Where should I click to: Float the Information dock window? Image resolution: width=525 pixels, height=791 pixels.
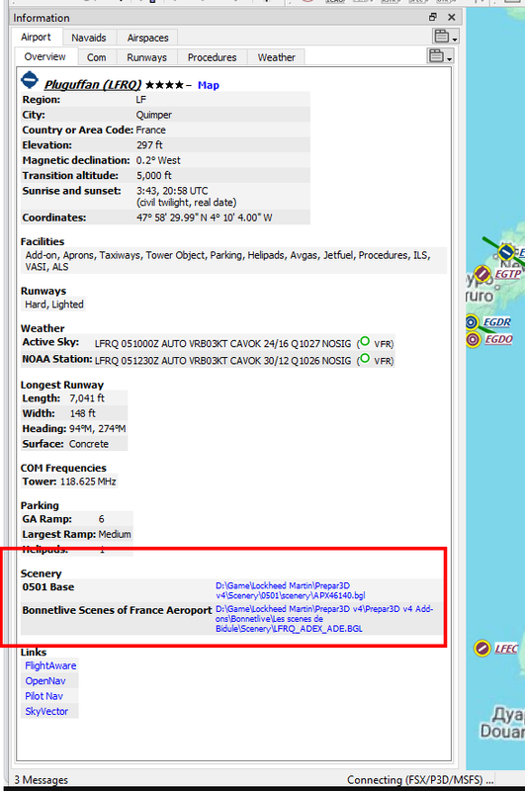pyautogui.click(x=433, y=17)
